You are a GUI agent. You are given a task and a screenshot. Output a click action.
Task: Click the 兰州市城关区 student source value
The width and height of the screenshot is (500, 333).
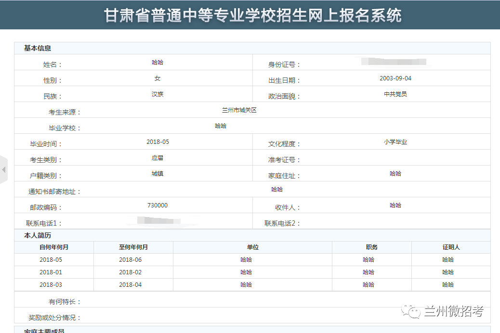coord(239,110)
